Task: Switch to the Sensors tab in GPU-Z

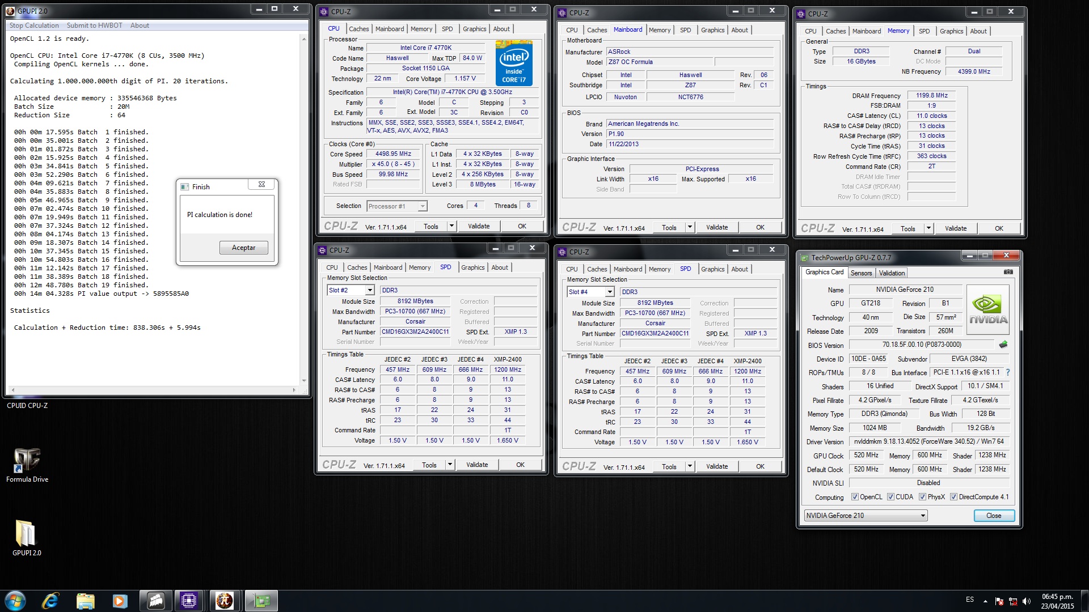Action: [861, 273]
